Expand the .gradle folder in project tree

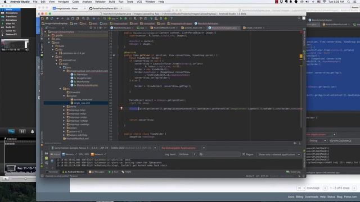[49, 35]
